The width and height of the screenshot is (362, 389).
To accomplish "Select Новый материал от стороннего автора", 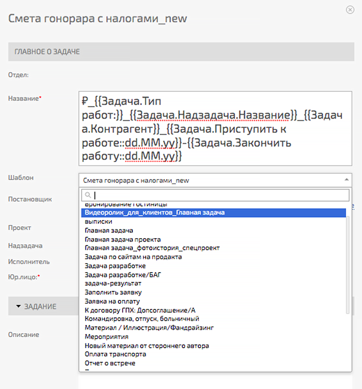I will (147, 345).
